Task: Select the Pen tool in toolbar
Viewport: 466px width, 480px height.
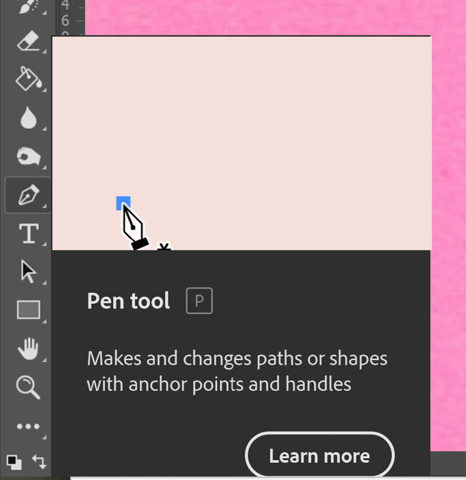Action: coord(28,195)
